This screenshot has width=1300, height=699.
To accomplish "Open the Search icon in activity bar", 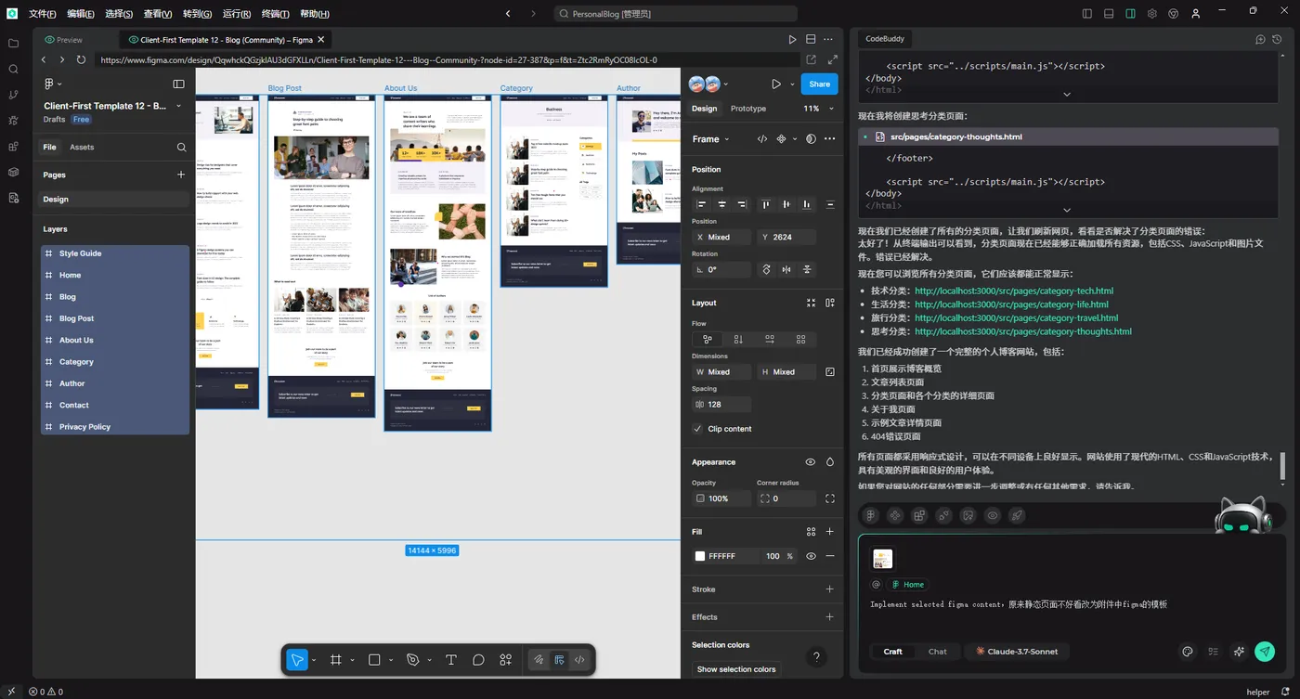I will click(x=13, y=69).
